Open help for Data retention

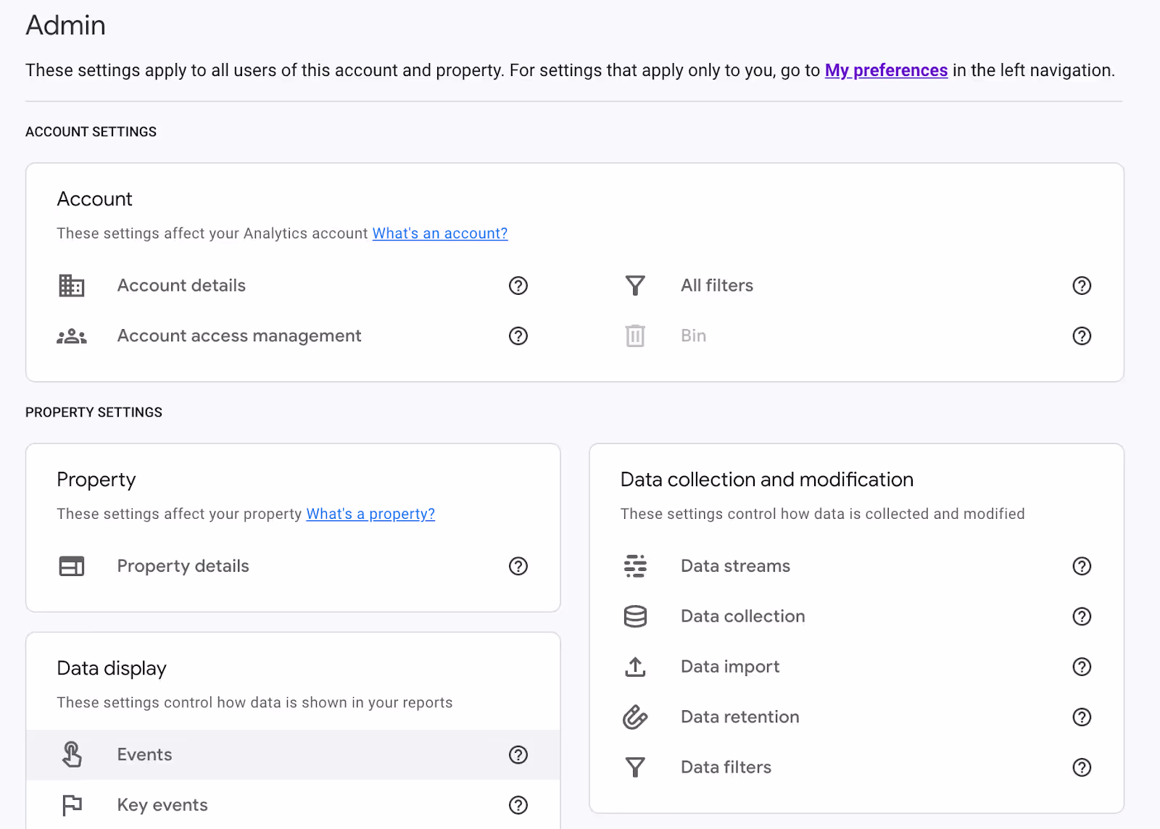(1082, 717)
